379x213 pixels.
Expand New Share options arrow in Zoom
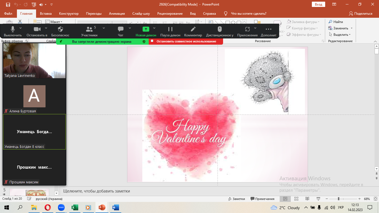[154, 28]
